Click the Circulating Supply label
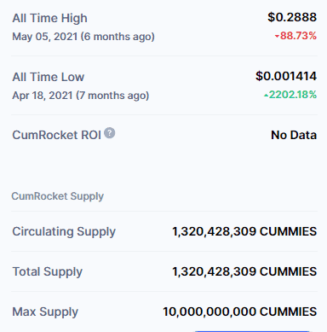 [64, 231]
